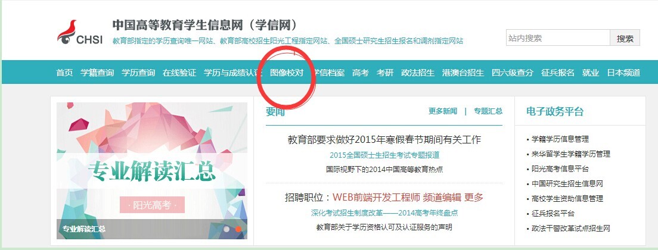Screen dimensions: 658x250
Task: Open 学籍学历信息管理 in 电子政务平台
Action: pyautogui.click(x=560, y=139)
